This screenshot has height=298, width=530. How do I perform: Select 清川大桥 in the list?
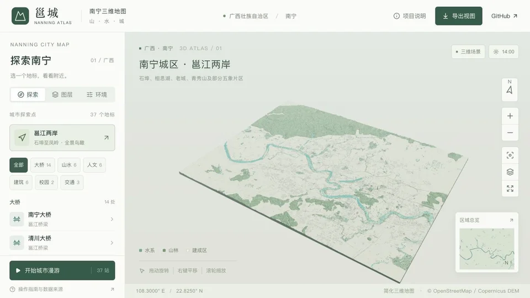pos(62,243)
